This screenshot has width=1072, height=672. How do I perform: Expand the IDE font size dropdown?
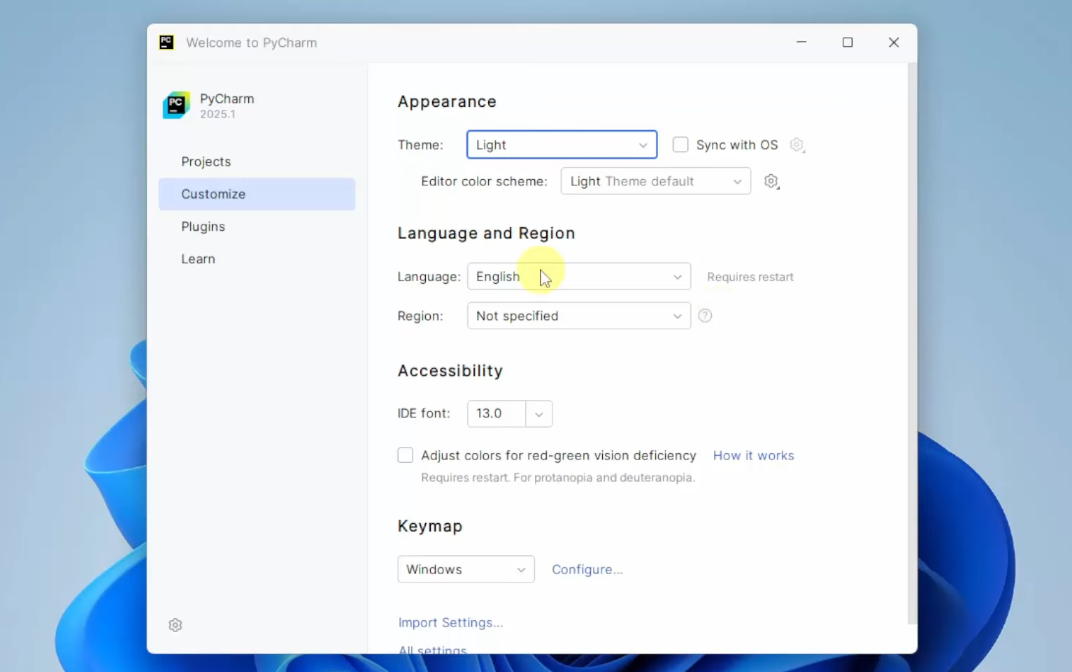pos(538,413)
